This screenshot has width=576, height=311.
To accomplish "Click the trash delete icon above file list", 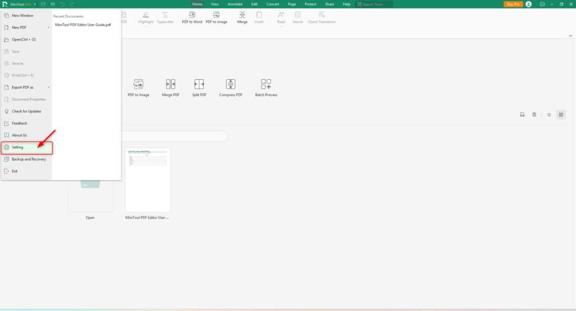I will [x=534, y=115].
